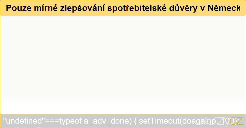
Task: Click 'doagainp' text near the logo
Action: [199, 121]
